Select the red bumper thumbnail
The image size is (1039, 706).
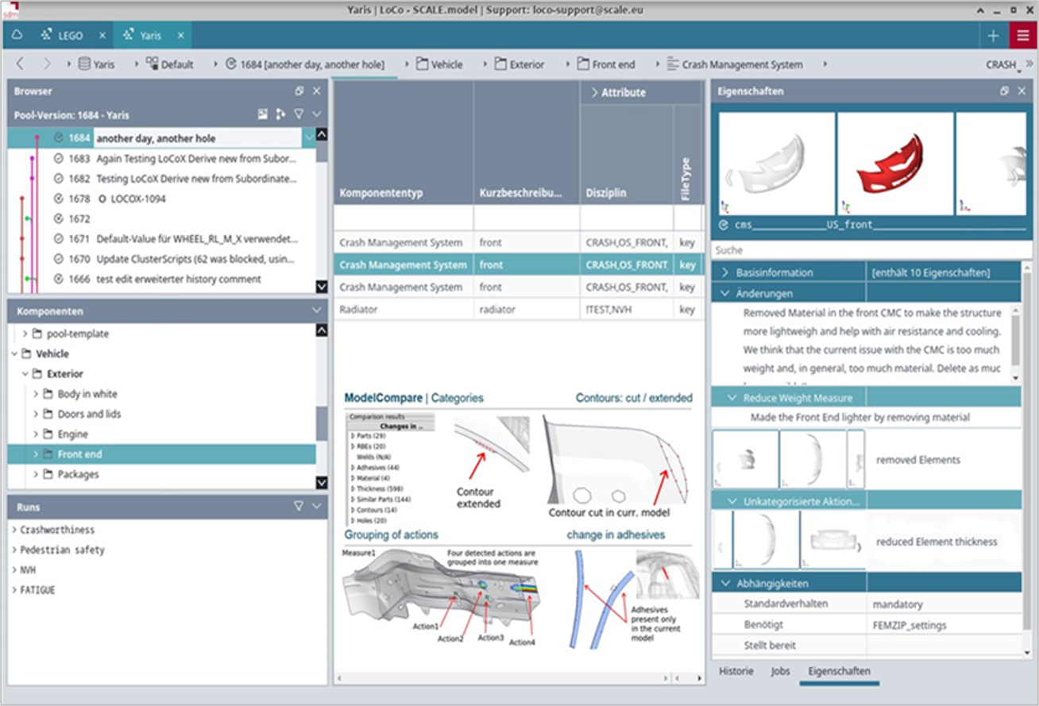[x=895, y=164]
